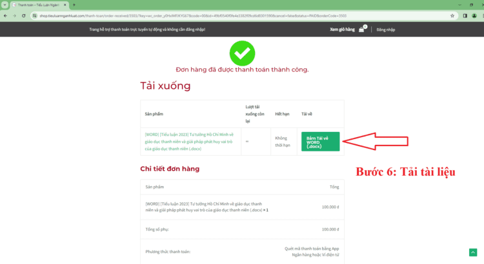This screenshot has height=264, width=484.
Task: Bookmark this page with star icon
Action: [x=452, y=15]
